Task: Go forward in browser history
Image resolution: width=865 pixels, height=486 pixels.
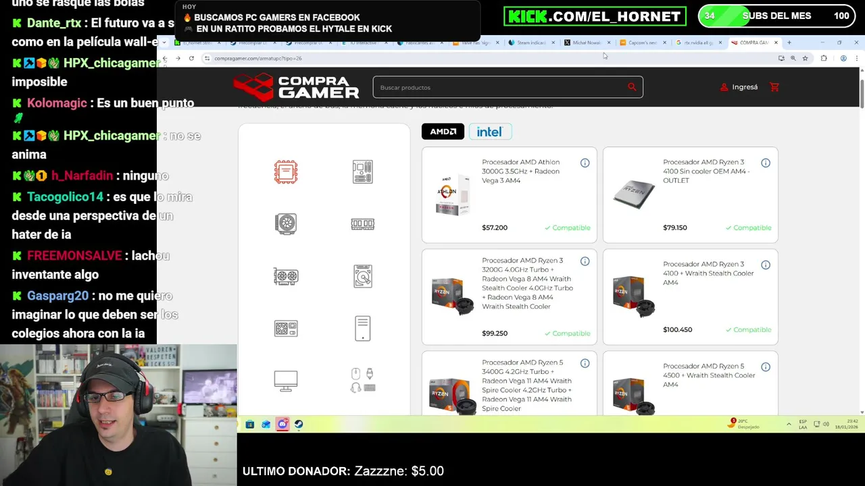Action: pyautogui.click(x=178, y=59)
